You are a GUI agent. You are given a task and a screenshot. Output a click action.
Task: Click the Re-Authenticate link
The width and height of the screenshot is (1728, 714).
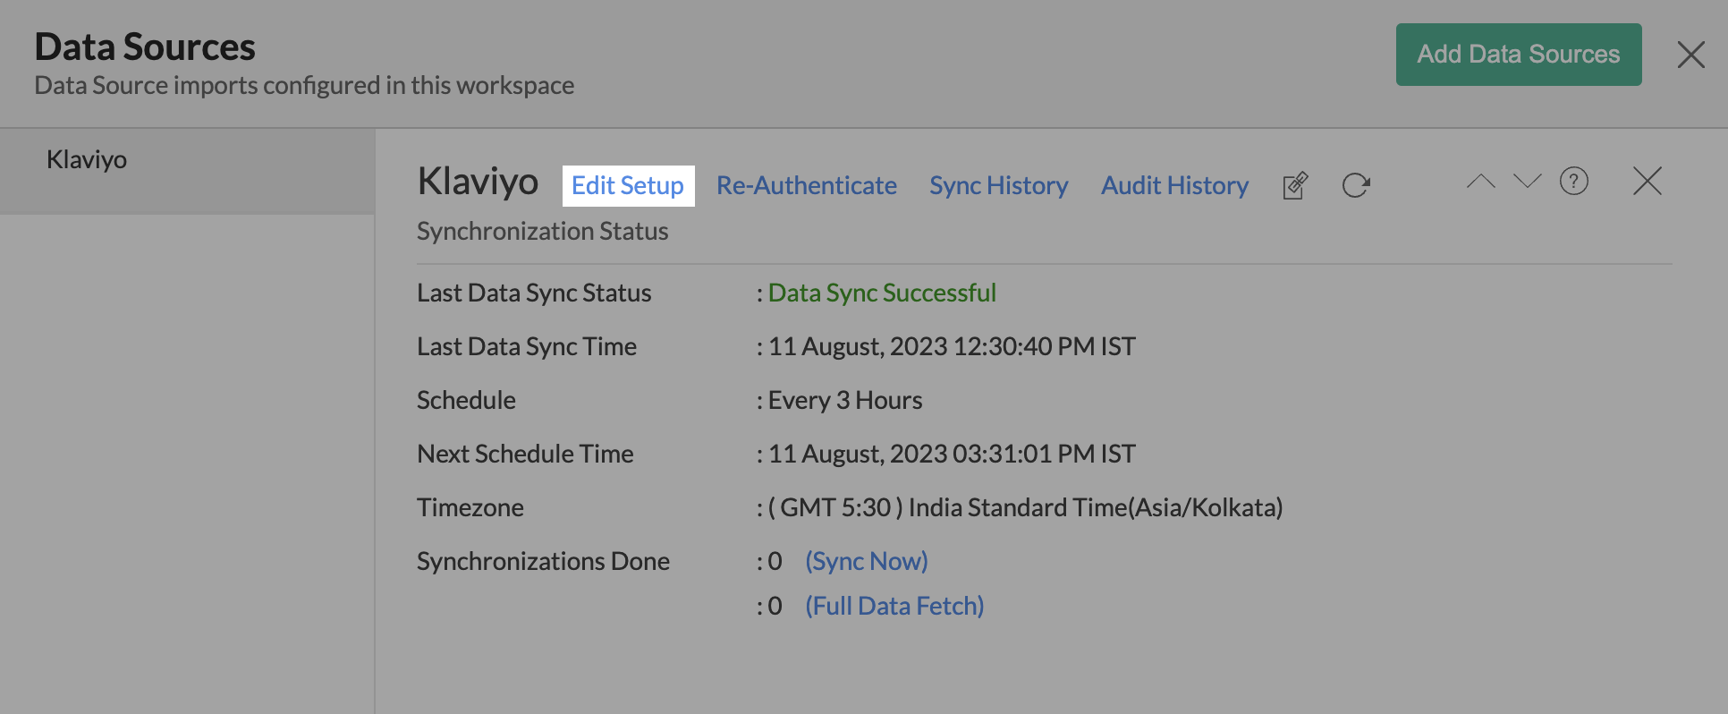(x=806, y=185)
